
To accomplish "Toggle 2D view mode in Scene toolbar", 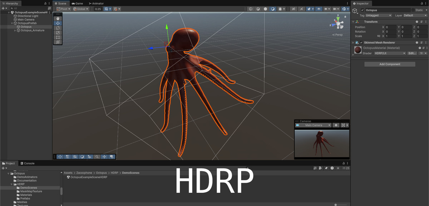I will coord(293,9).
